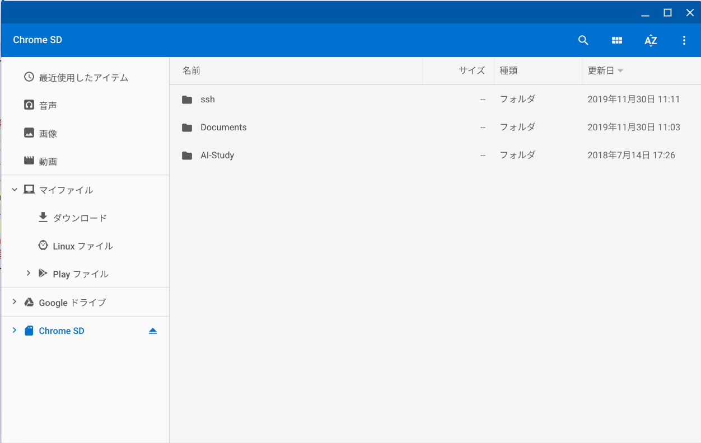Show 画像 images category
The height and width of the screenshot is (443, 701).
(x=48, y=134)
